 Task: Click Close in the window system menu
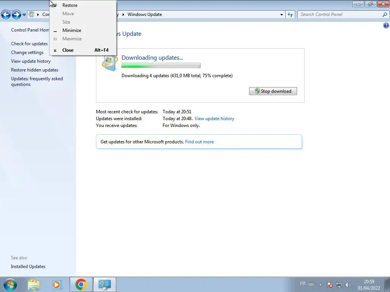[68, 50]
